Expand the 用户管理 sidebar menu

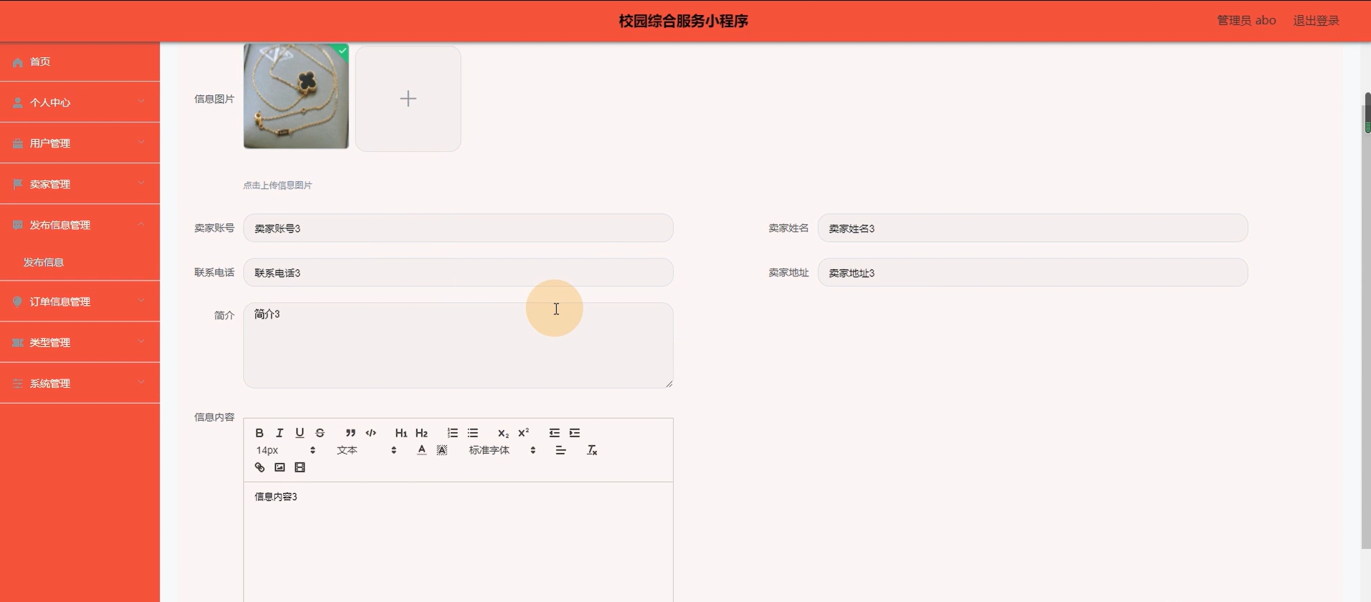(80, 143)
